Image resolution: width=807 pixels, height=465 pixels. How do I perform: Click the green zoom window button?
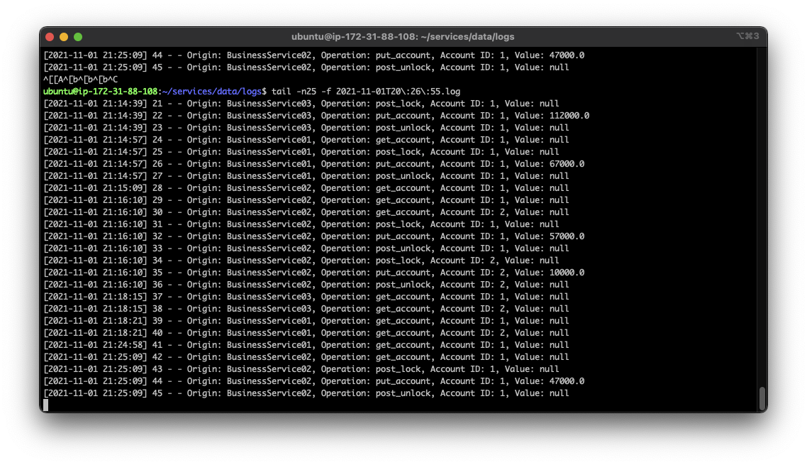78,37
